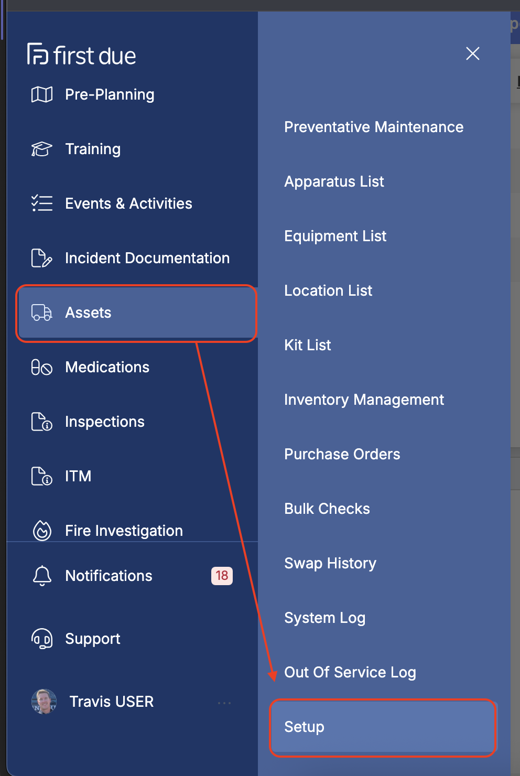Click the Training graduation cap icon

point(42,149)
